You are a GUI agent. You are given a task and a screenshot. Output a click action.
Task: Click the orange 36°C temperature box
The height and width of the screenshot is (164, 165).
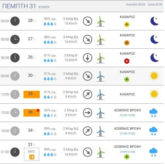tap(32, 113)
